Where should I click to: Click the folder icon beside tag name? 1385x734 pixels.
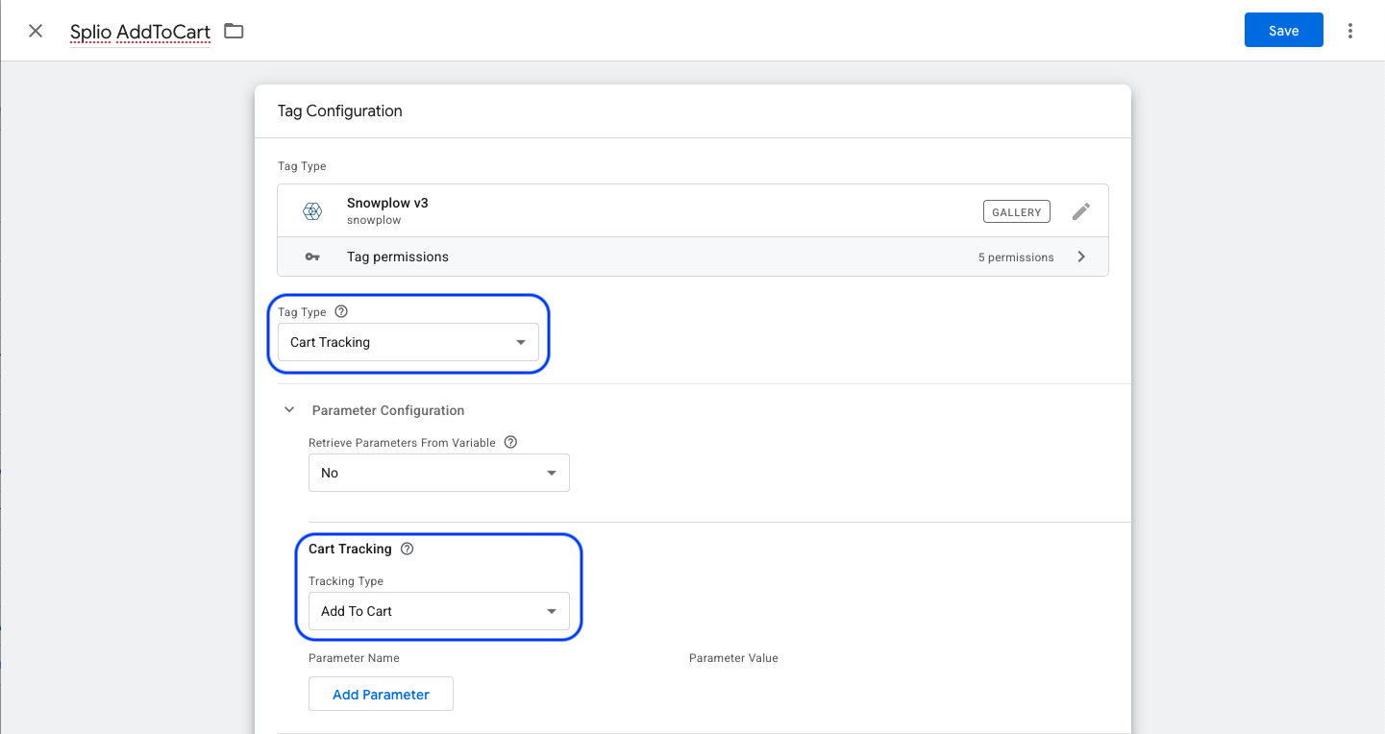pyautogui.click(x=234, y=31)
